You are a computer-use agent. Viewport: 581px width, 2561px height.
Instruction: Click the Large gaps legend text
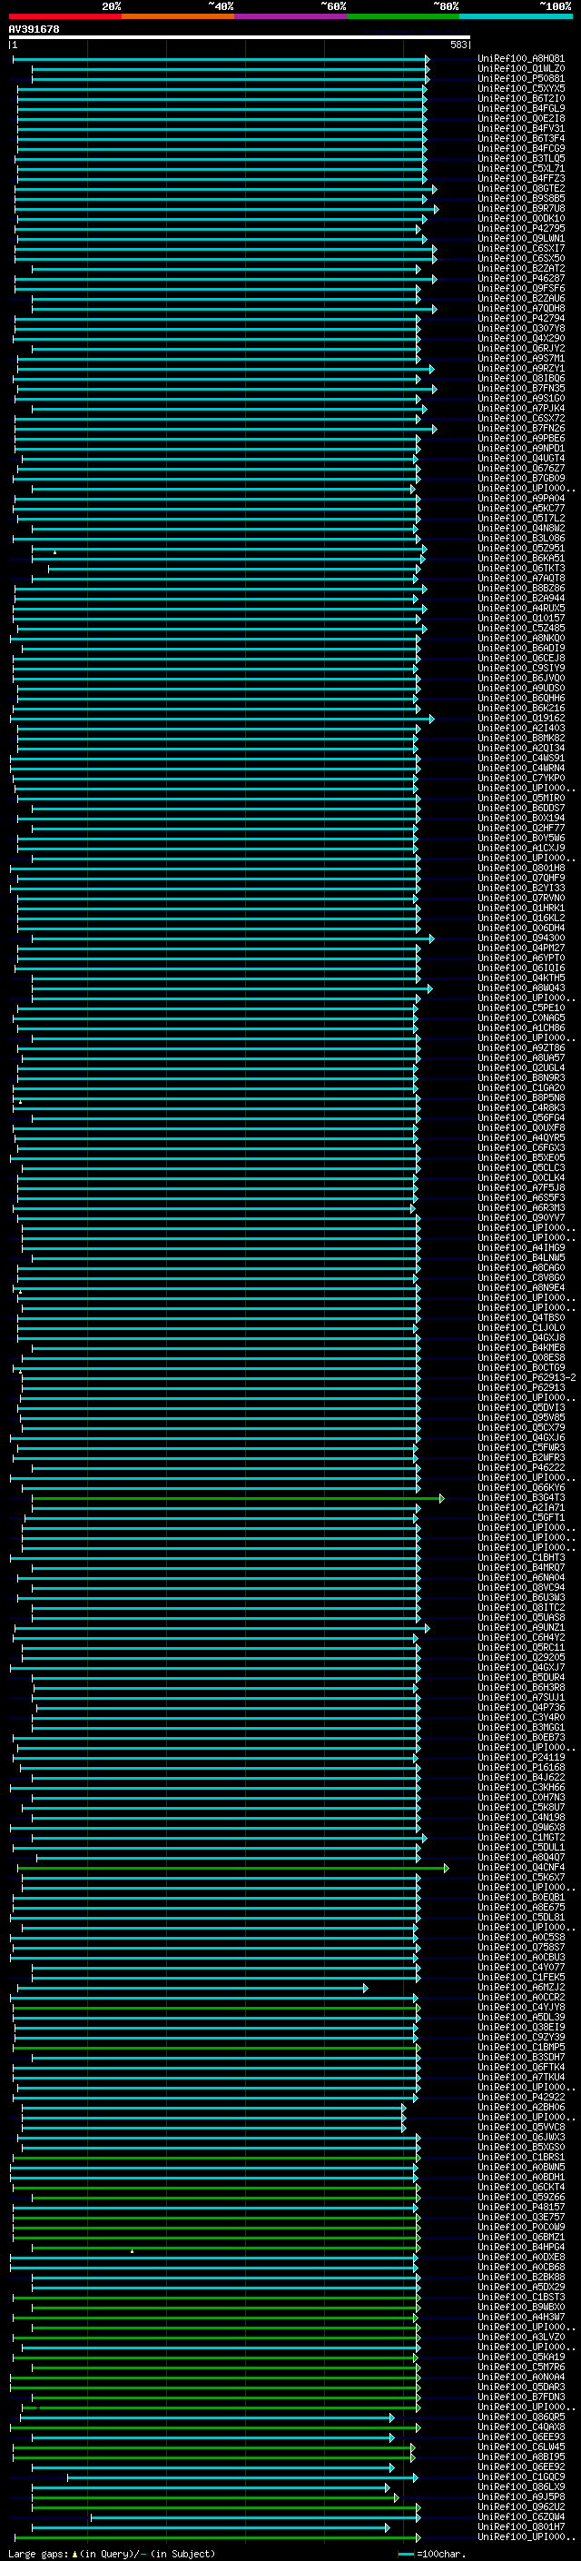pyautogui.click(x=112, y=2553)
